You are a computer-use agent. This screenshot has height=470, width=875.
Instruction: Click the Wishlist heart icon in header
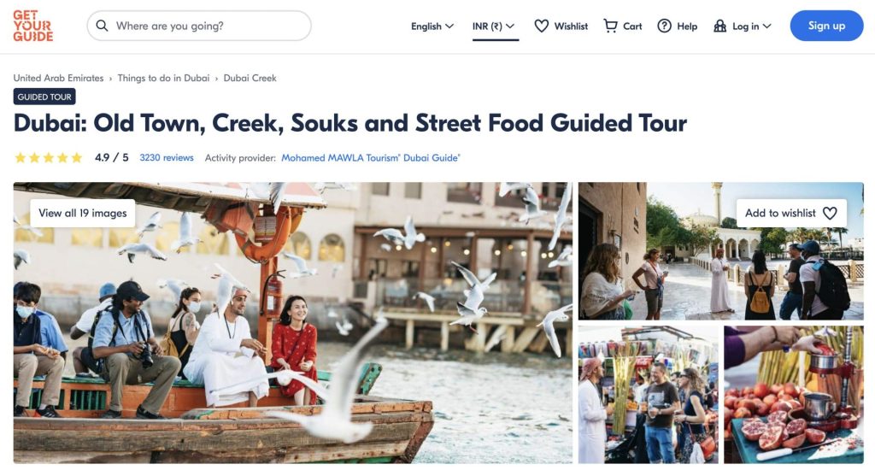[x=541, y=26]
